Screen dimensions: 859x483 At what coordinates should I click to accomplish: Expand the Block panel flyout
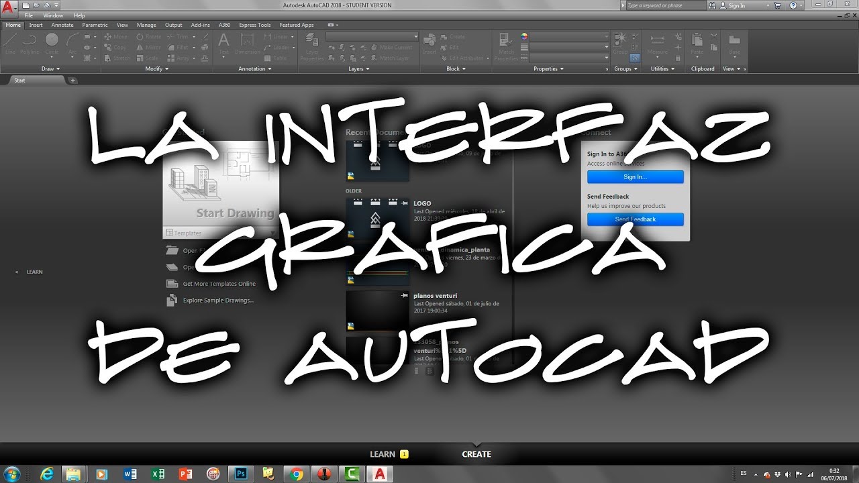(x=456, y=68)
